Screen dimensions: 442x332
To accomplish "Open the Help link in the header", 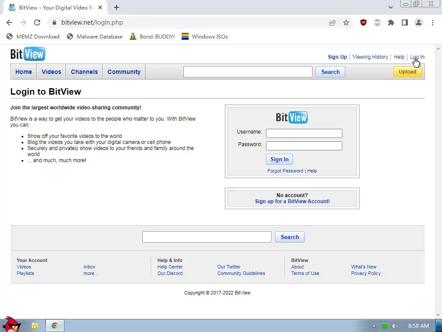I will [x=399, y=57].
